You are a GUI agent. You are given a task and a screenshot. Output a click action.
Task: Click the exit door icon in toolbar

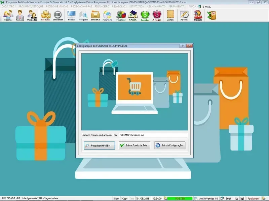tap(212, 15)
